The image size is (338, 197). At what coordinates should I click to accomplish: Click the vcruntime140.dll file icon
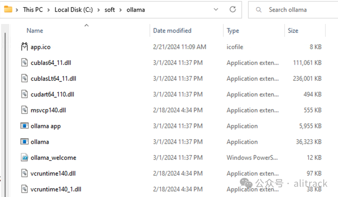(24, 173)
